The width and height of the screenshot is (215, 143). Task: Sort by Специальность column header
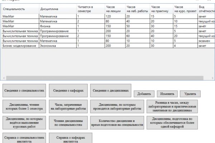(20, 9)
